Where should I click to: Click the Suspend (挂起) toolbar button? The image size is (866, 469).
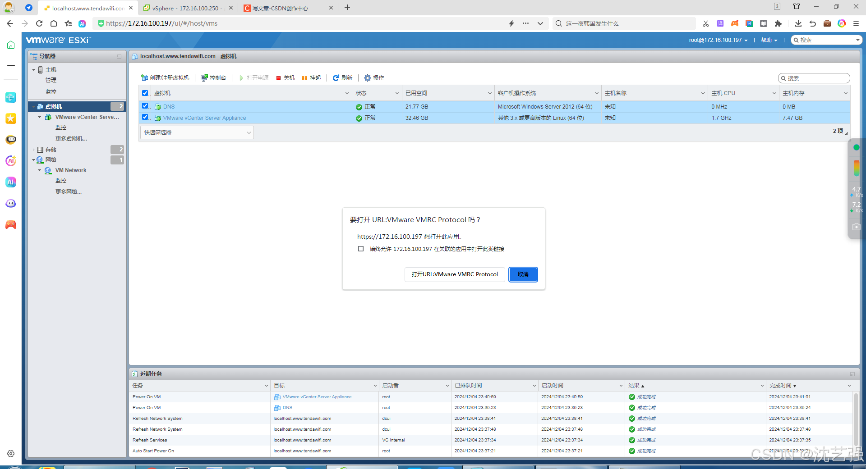coord(312,78)
